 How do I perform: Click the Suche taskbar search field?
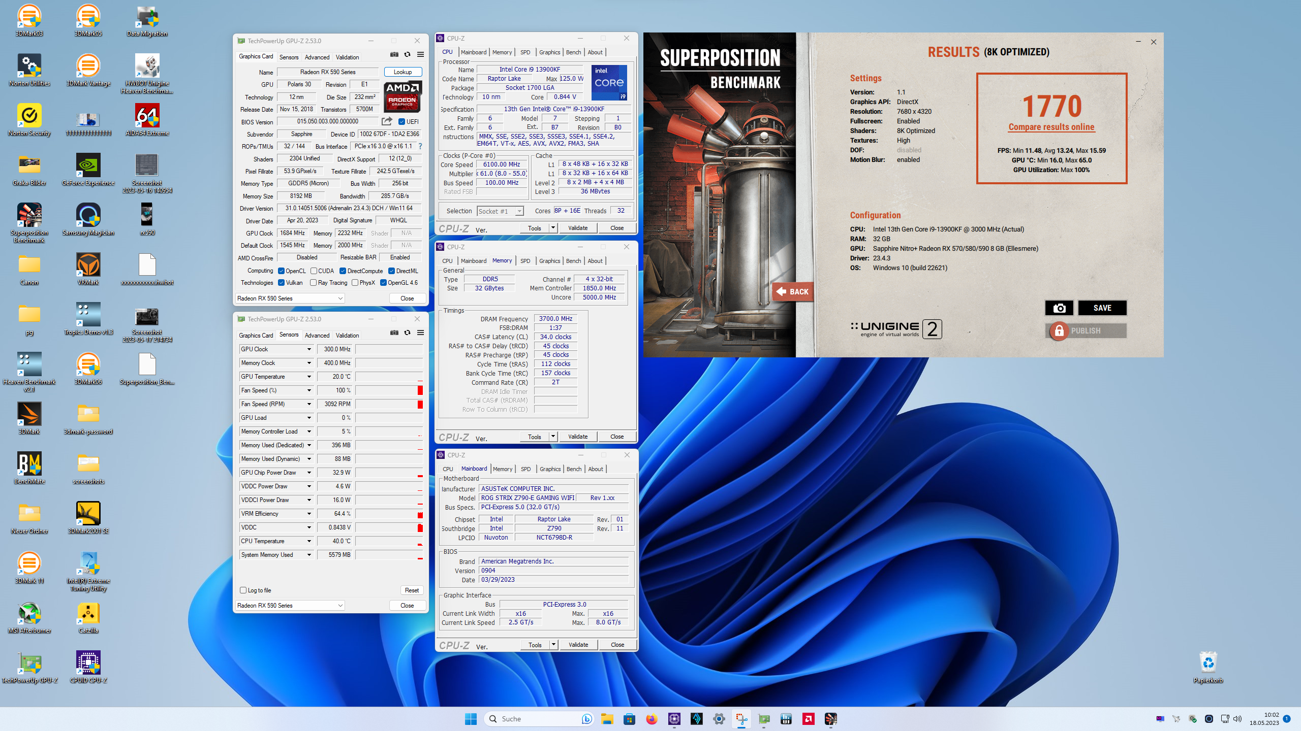540,719
